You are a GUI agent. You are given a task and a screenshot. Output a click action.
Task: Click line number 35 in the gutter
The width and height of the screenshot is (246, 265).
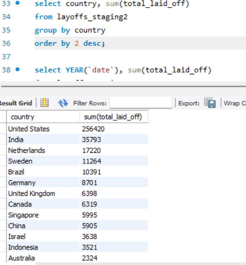[6, 30]
